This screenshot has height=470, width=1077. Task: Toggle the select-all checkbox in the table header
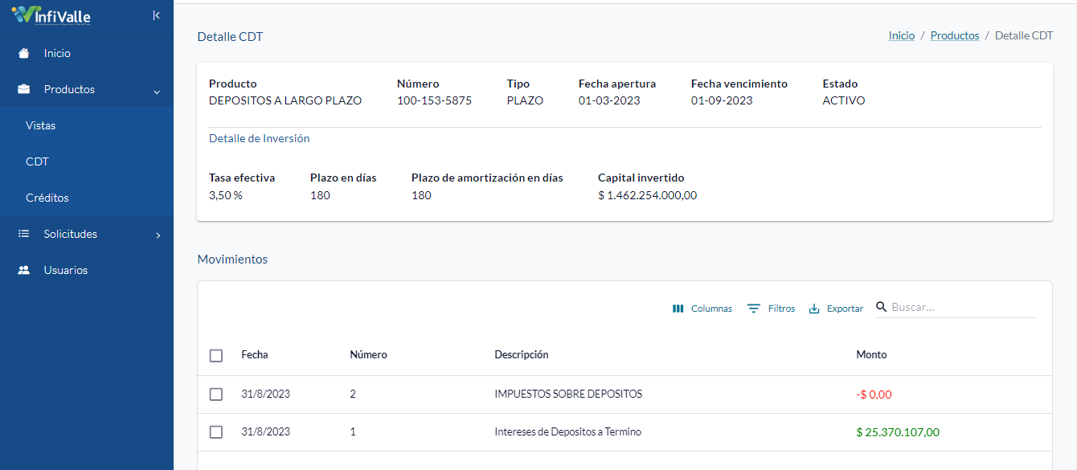(216, 355)
